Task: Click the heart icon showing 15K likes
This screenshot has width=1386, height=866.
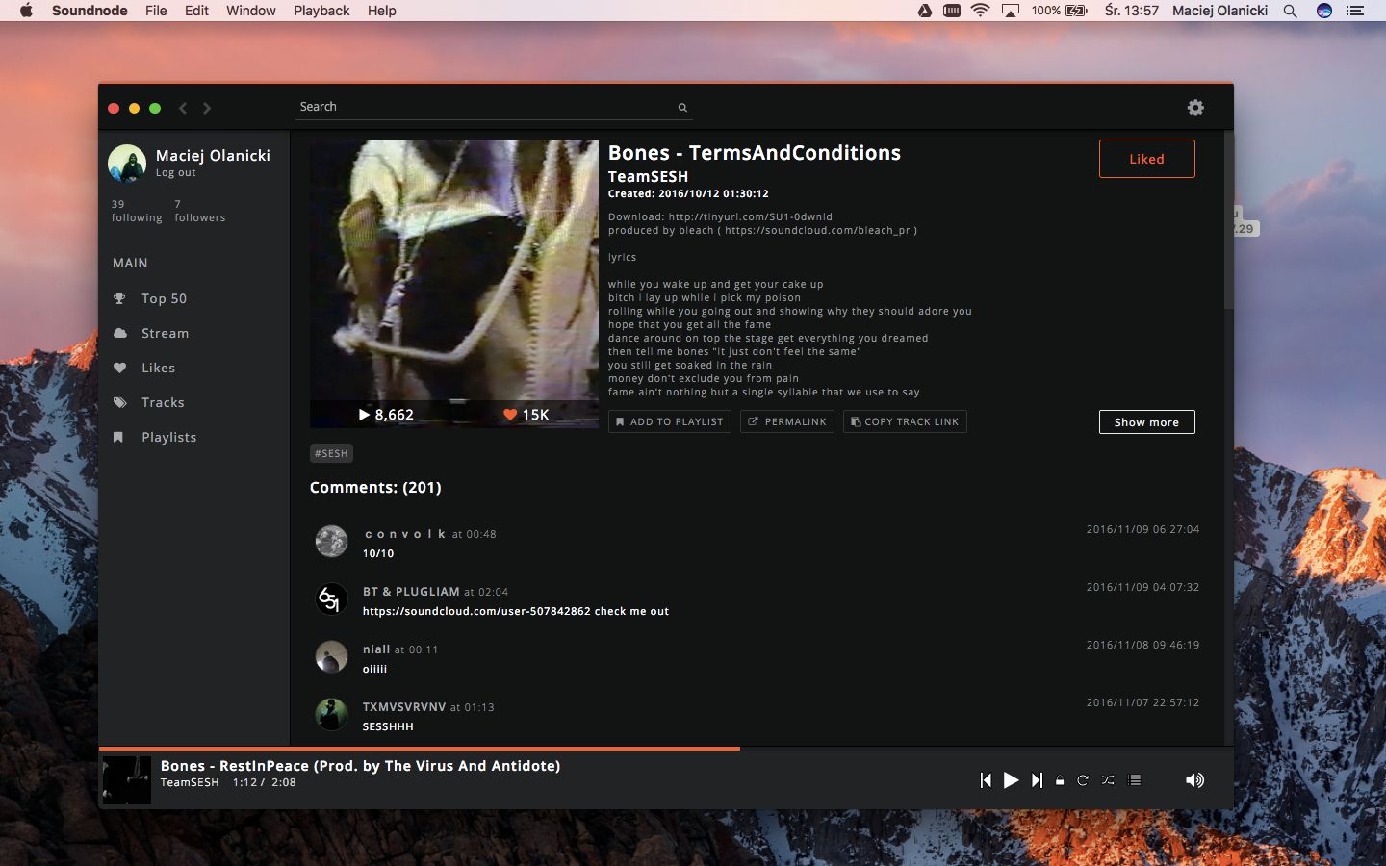Action: tap(510, 415)
